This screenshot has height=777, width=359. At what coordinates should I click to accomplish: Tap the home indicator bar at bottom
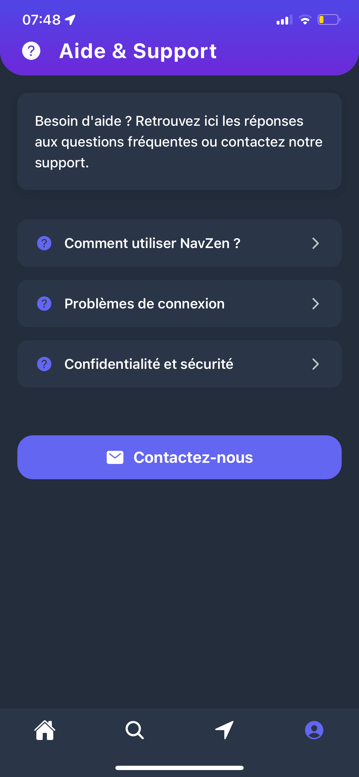[179, 768]
